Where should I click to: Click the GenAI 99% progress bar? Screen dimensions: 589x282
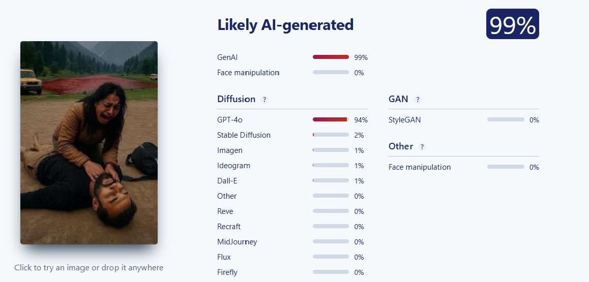point(331,57)
